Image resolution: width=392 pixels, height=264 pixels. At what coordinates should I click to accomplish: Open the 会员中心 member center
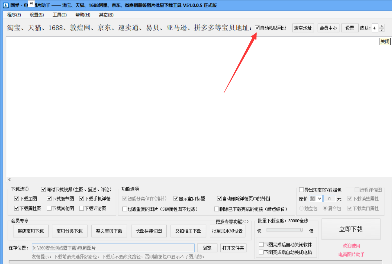328,28
